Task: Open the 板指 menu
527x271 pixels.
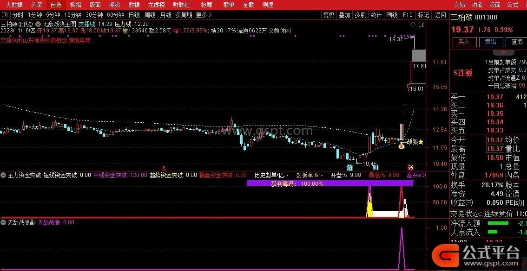Action: tap(76, 5)
